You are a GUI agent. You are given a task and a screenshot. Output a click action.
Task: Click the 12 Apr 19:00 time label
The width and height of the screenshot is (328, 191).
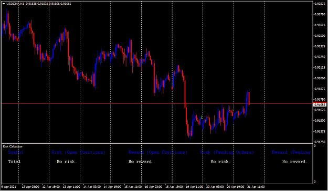51,187
